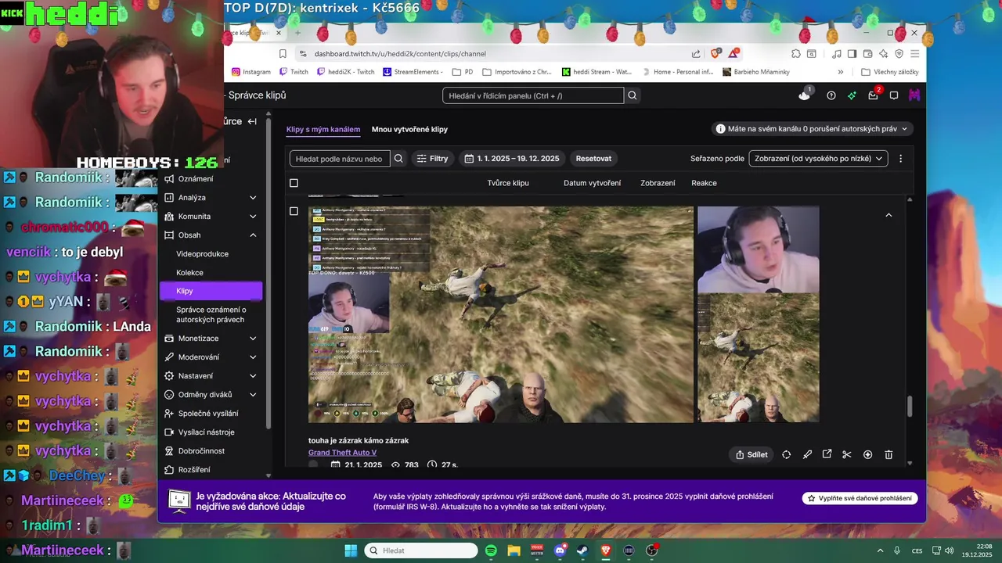Open Videoprodukce in the sidebar

tap(203, 254)
